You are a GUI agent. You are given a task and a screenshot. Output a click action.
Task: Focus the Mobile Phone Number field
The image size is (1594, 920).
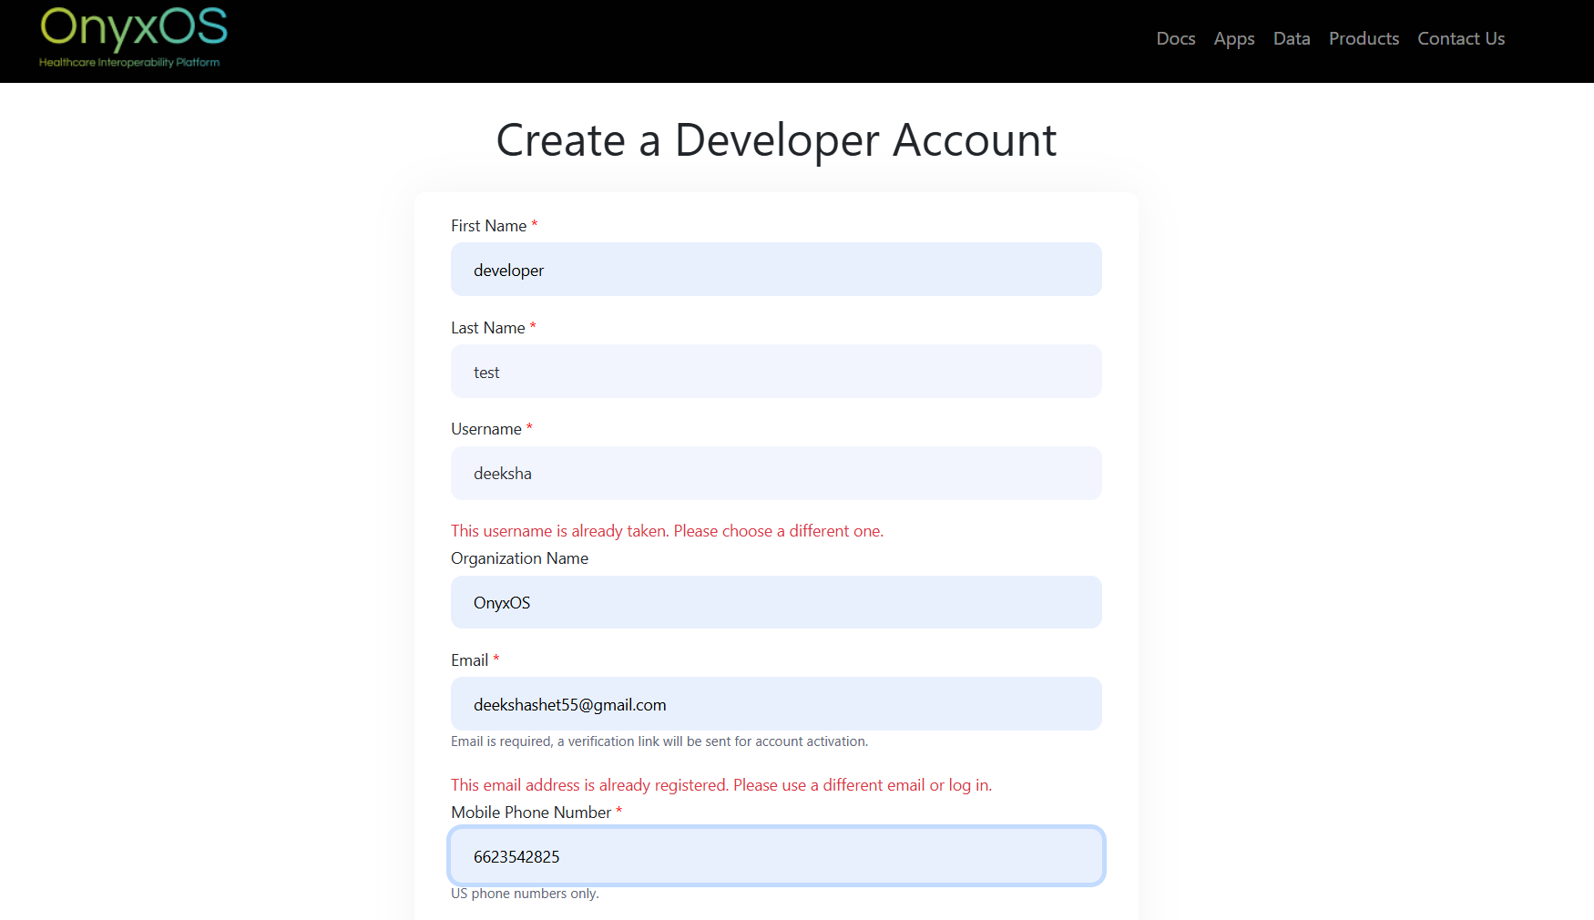(x=776, y=856)
